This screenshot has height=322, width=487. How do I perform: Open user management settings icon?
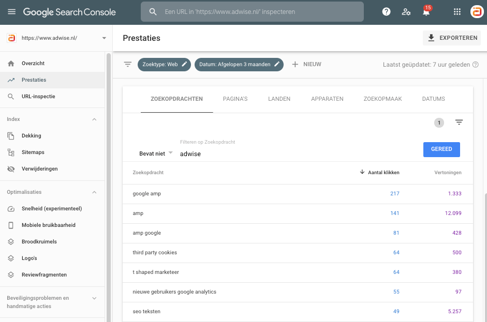(x=406, y=12)
